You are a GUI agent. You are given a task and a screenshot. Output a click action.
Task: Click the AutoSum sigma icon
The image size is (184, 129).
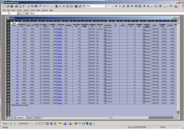(x=60, y=6)
